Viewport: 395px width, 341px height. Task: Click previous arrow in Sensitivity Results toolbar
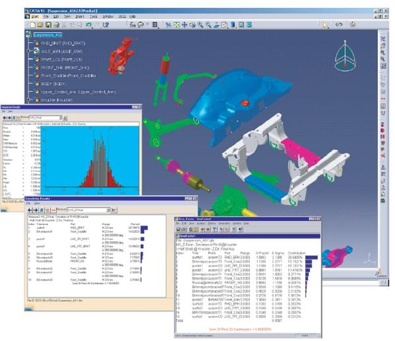point(30,210)
